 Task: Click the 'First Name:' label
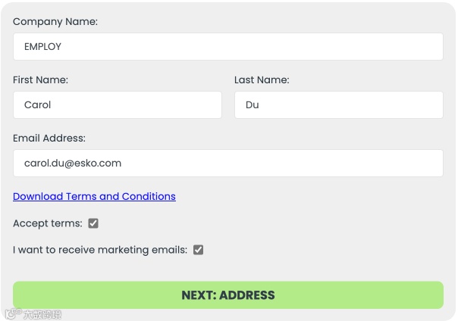click(40, 79)
